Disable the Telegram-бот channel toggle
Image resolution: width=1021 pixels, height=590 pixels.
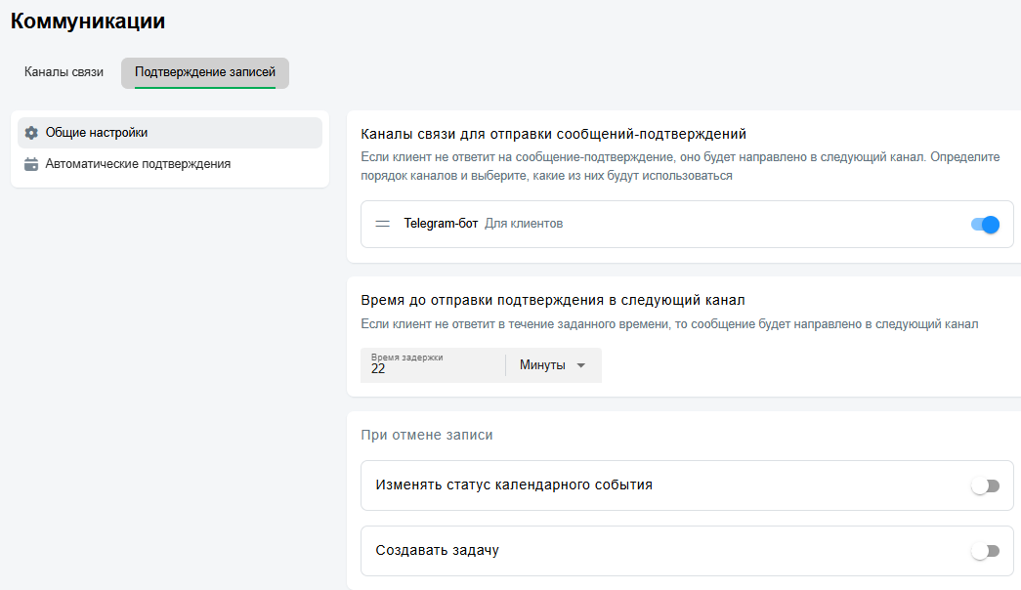[985, 225]
